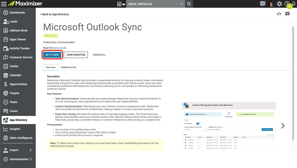
Task: Open CONFIGURATION for Outlook Sync
Action: (x=76, y=55)
